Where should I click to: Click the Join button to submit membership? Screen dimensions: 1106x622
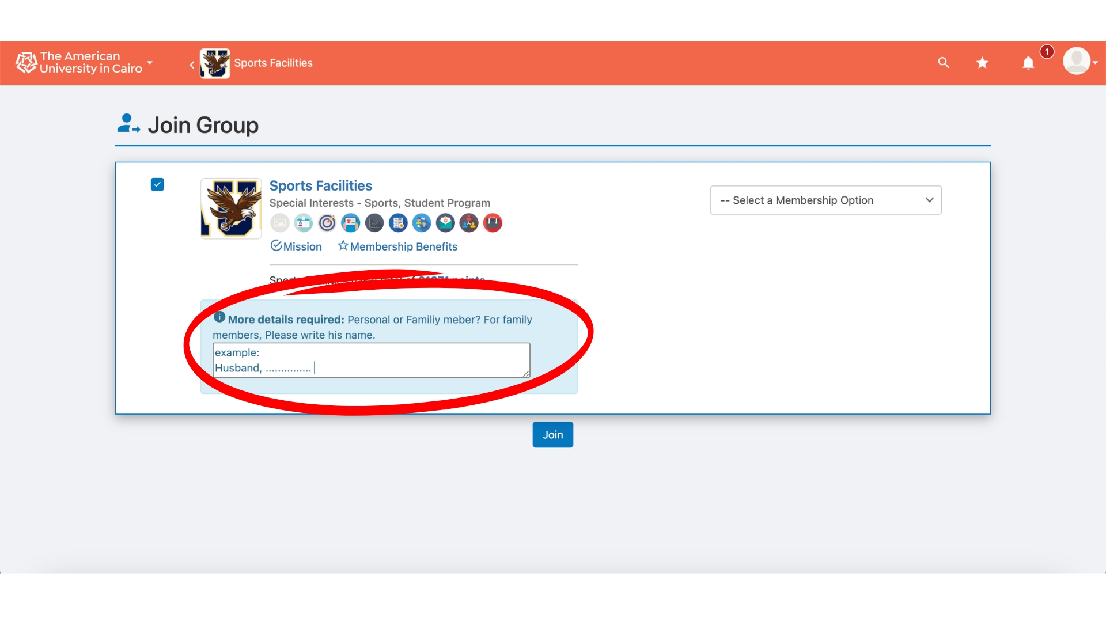[x=552, y=434]
